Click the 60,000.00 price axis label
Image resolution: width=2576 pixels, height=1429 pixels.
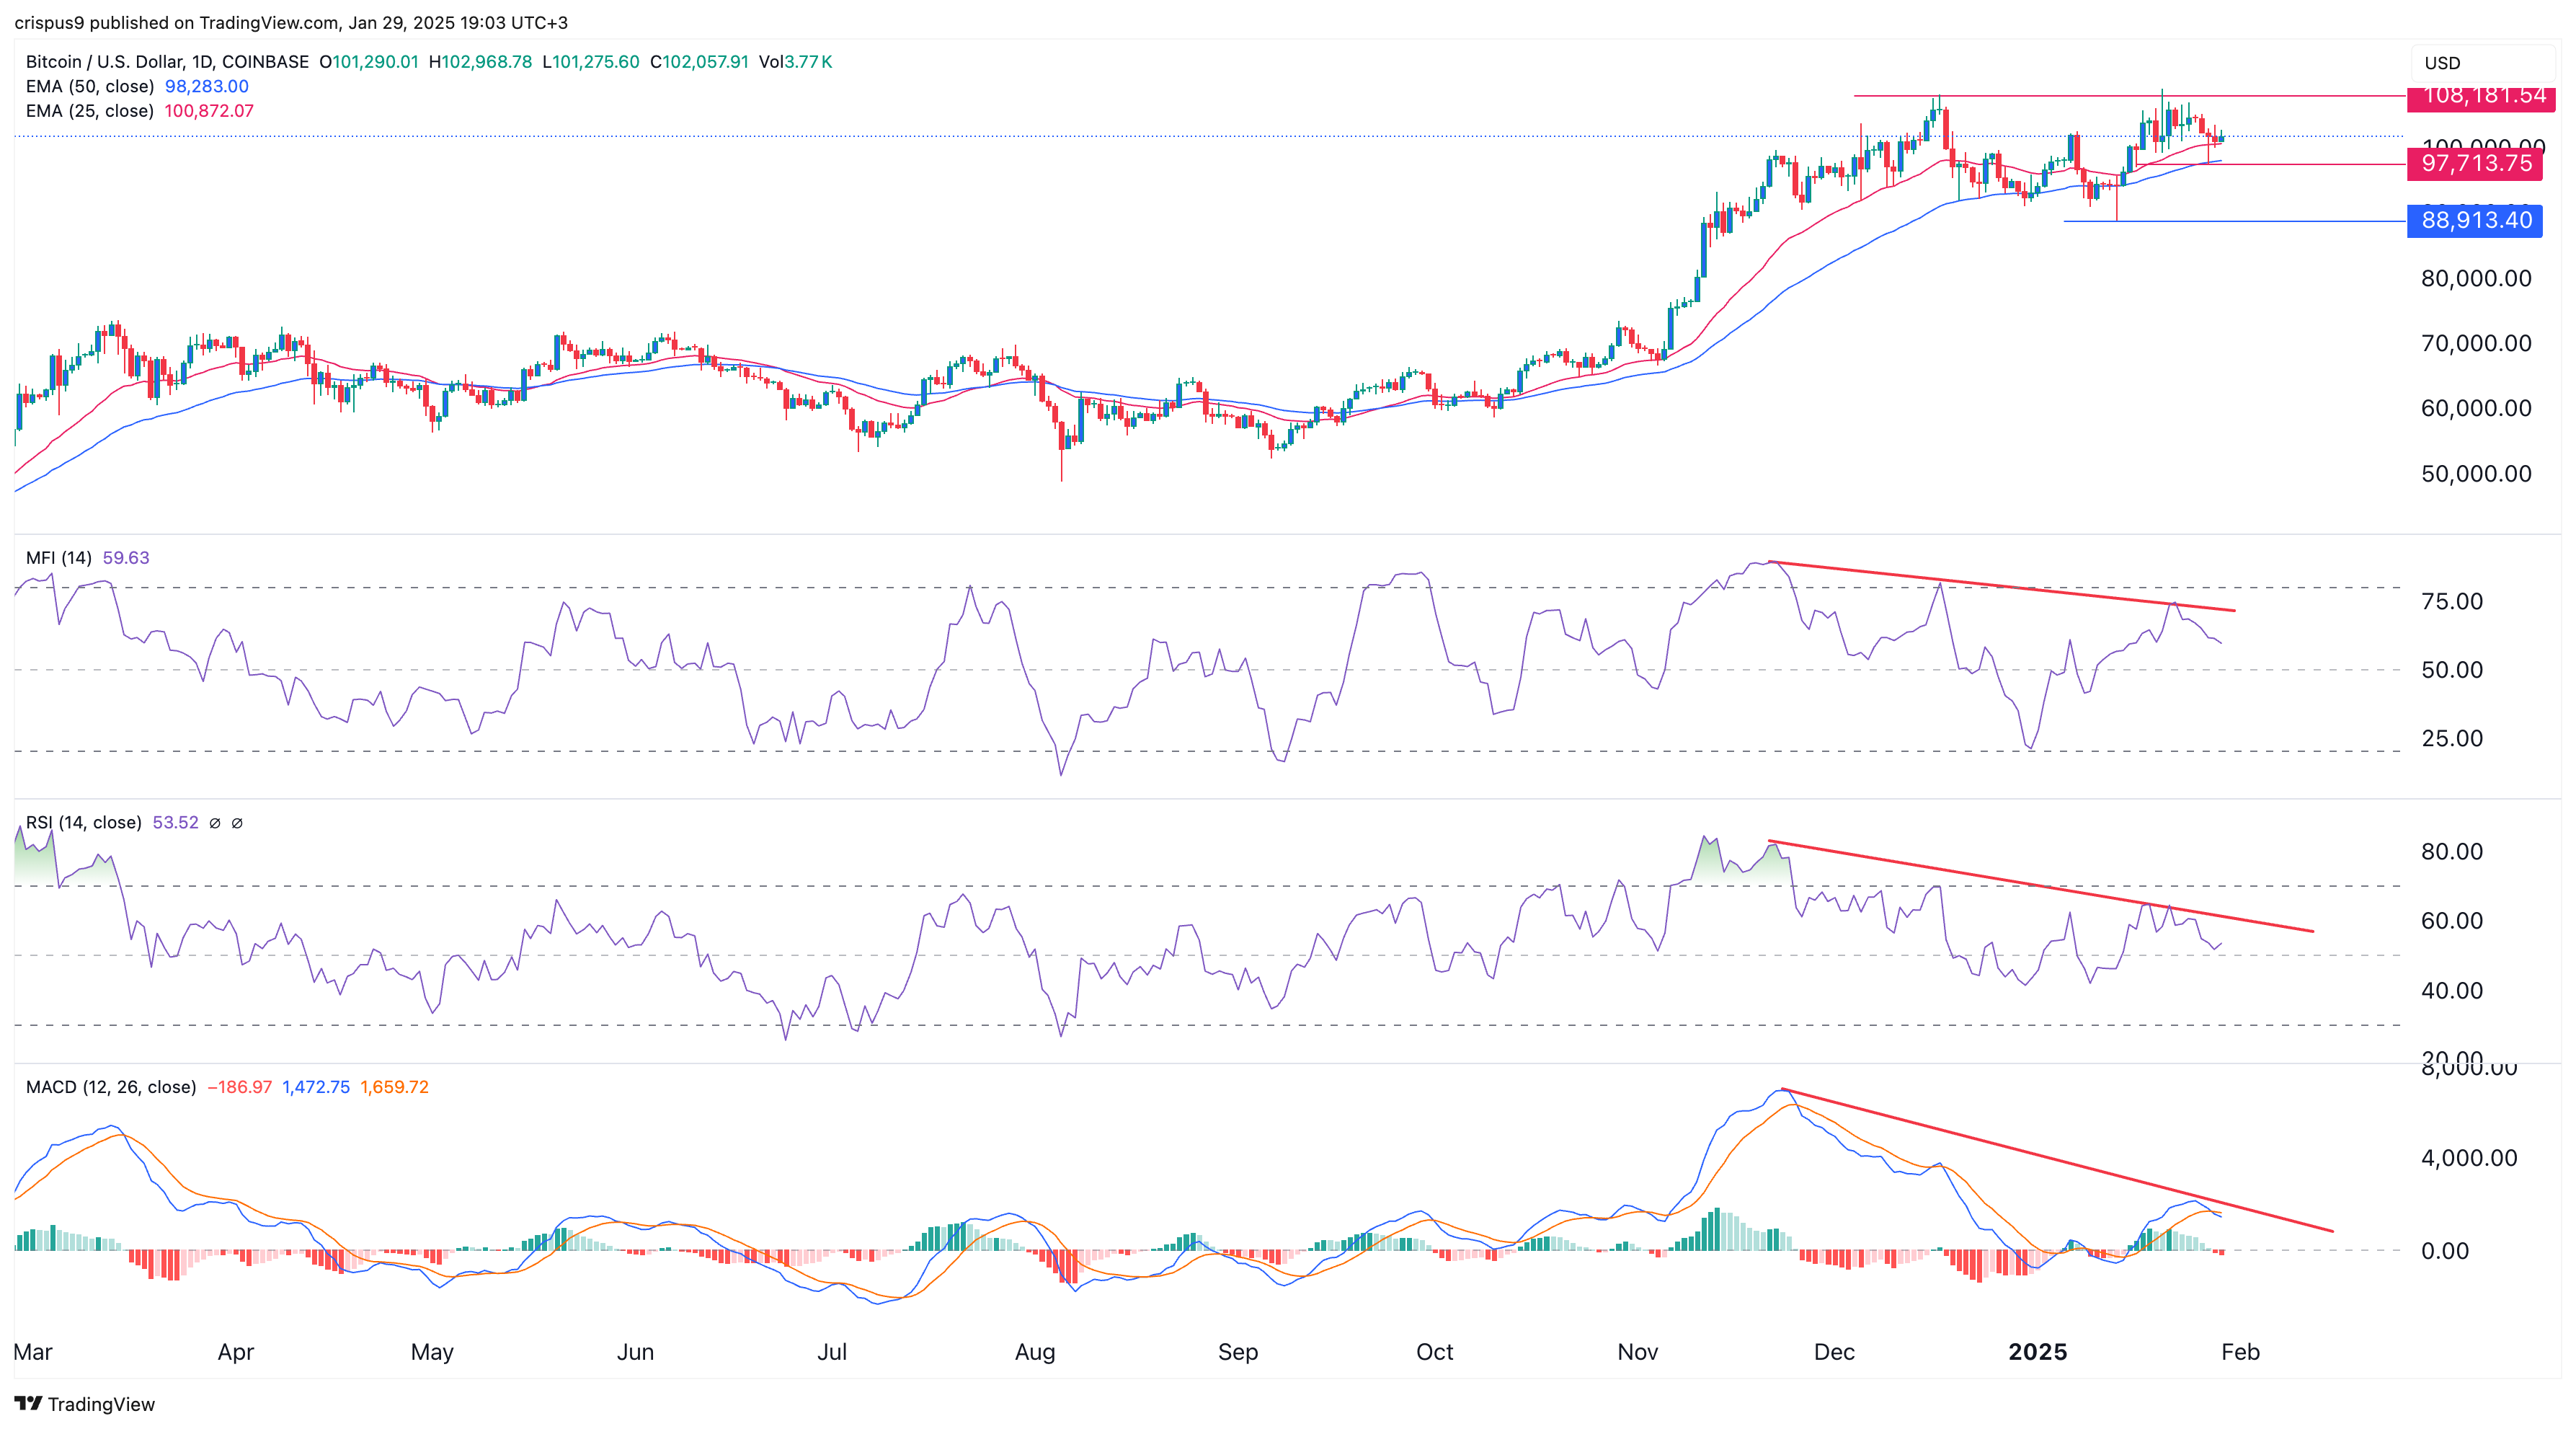(2476, 409)
